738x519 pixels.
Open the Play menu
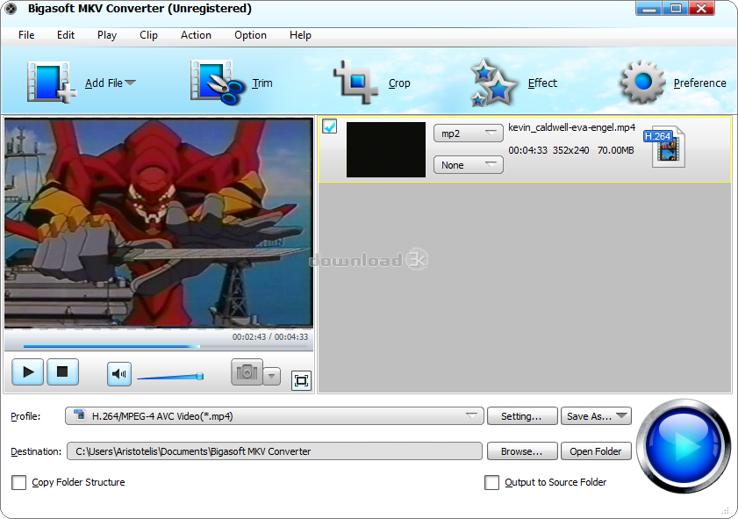107,35
